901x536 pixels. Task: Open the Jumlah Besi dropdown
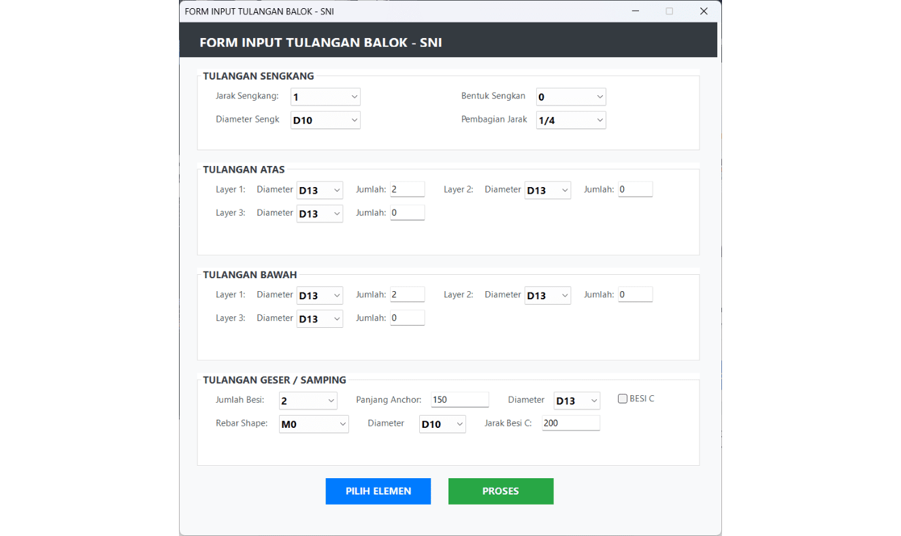308,401
